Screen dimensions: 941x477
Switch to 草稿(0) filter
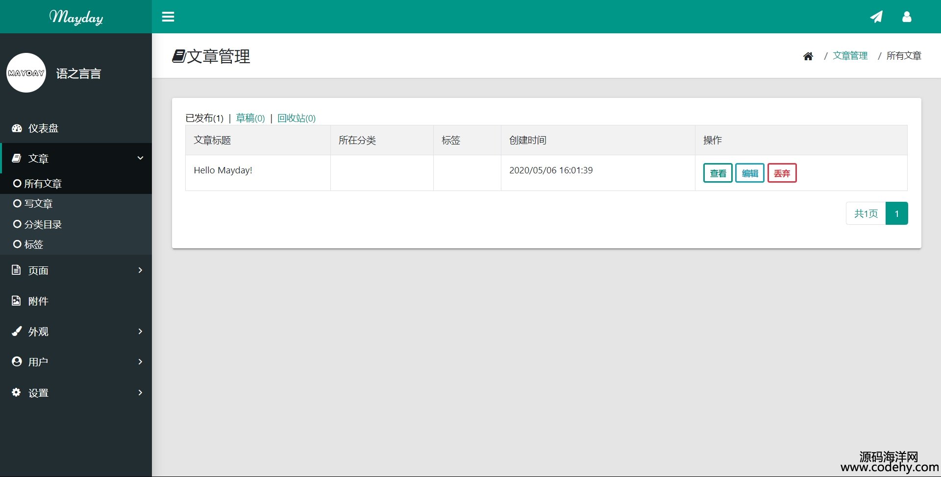point(250,118)
